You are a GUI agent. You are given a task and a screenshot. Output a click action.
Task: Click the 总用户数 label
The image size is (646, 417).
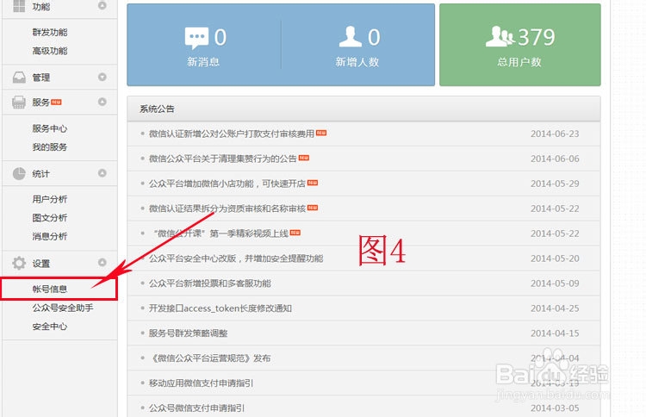[519, 62]
